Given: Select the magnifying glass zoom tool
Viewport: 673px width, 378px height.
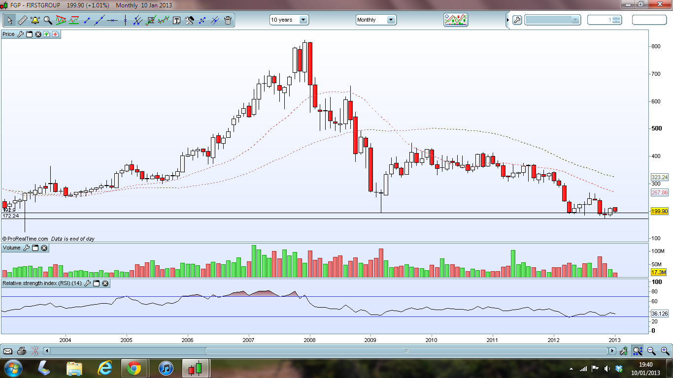Looking at the screenshot, I should pos(48,20).
